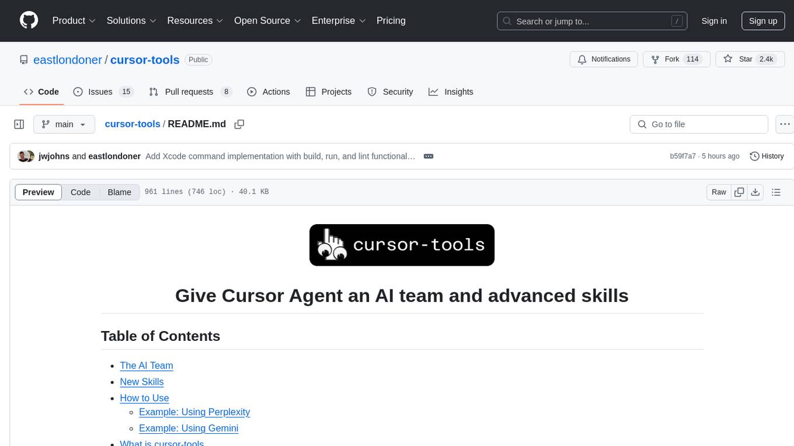Image resolution: width=794 pixels, height=446 pixels.
Task: Expand the commit message details ellipsis
Action: coord(428,156)
